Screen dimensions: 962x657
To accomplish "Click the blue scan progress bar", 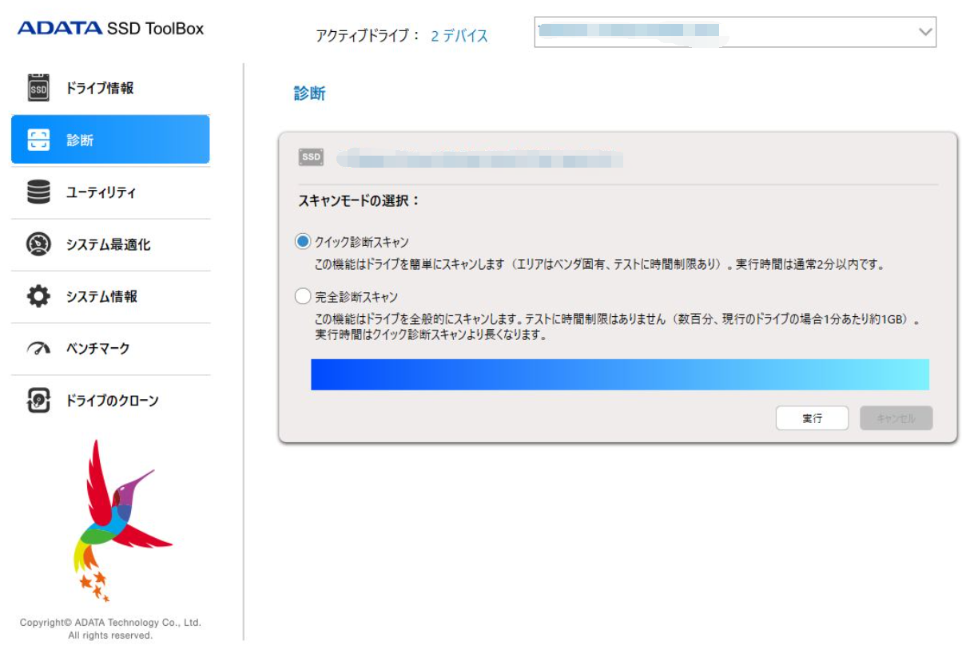I will coord(619,374).
